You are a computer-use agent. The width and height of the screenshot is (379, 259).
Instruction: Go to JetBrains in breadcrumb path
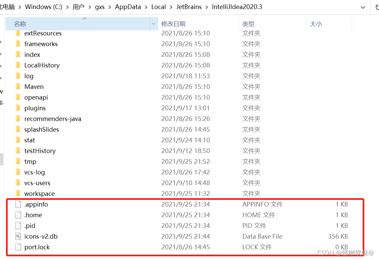click(189, 7)
